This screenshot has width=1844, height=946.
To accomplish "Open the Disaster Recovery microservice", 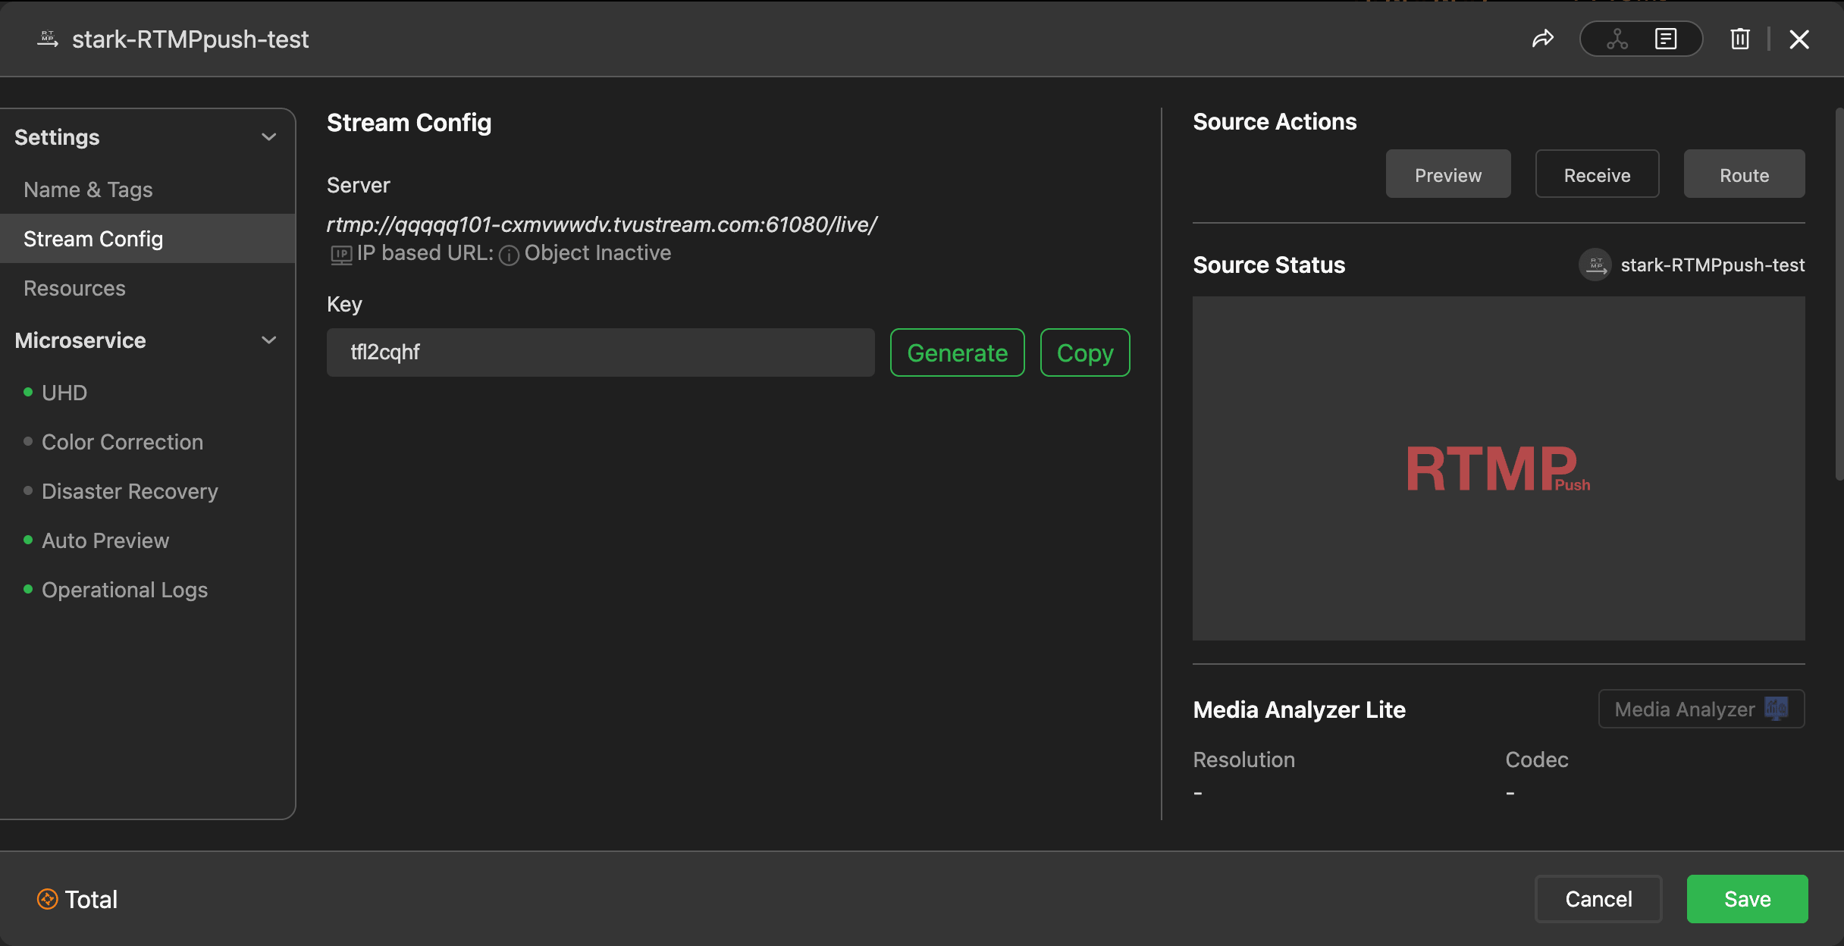I will (130, 491).
